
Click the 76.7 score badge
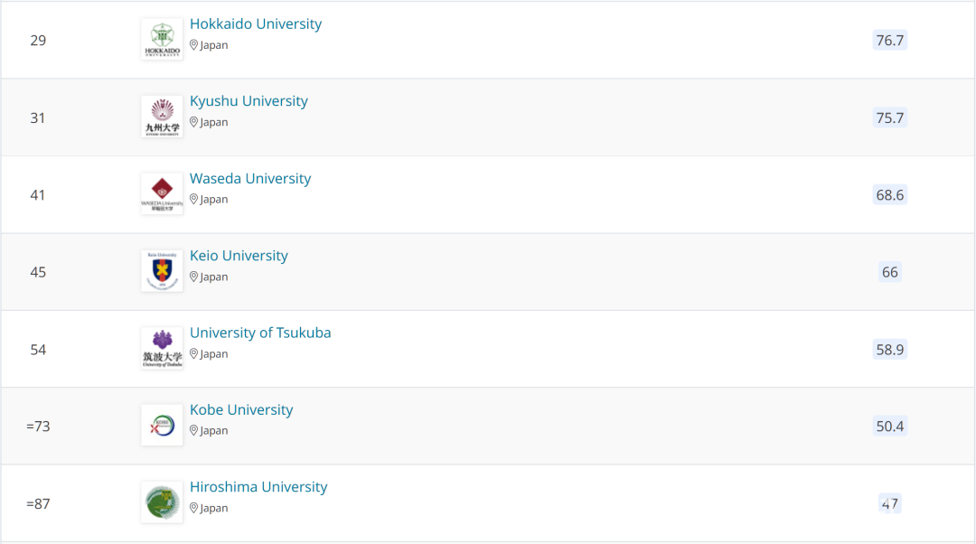tap(889, 41)
